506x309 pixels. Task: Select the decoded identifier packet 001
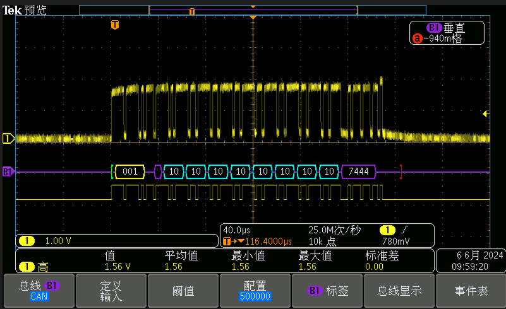pos(130,172)
